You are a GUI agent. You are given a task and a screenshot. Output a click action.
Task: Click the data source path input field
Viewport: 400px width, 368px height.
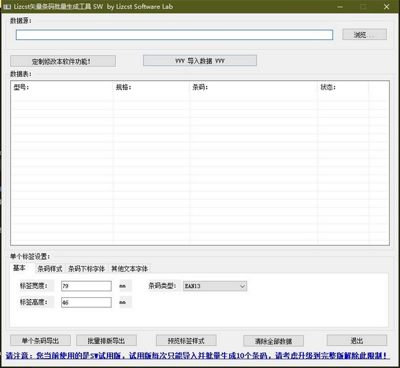point(174,35)
